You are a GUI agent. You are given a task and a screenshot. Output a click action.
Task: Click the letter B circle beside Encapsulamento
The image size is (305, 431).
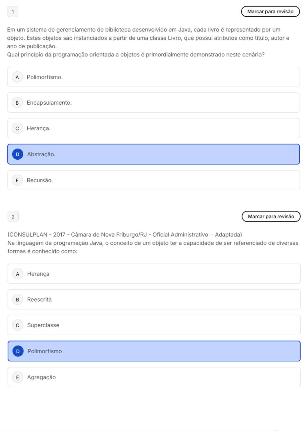17,103
